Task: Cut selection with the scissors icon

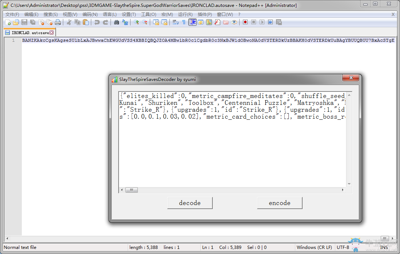Action: [x=69, y=22]
